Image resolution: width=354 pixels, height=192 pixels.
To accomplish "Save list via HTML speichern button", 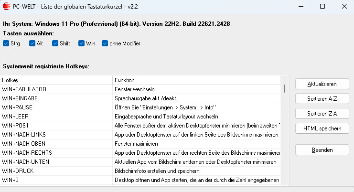I will coord(322,128).
